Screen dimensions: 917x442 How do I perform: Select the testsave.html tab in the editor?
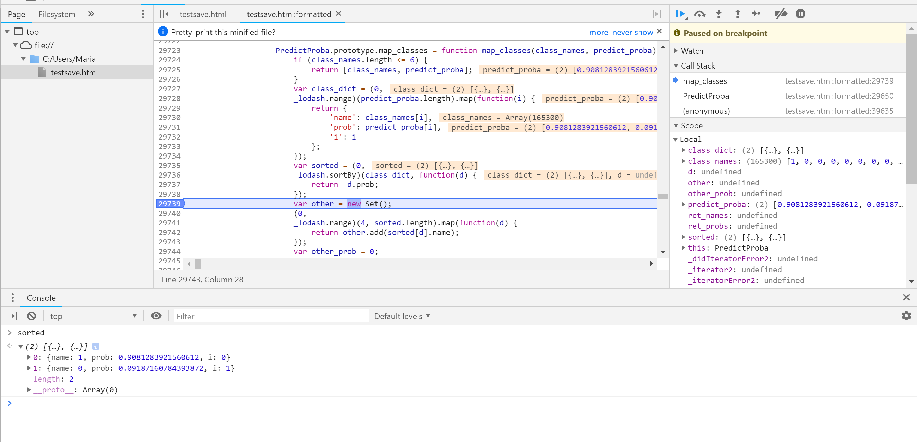coord(203,14)
